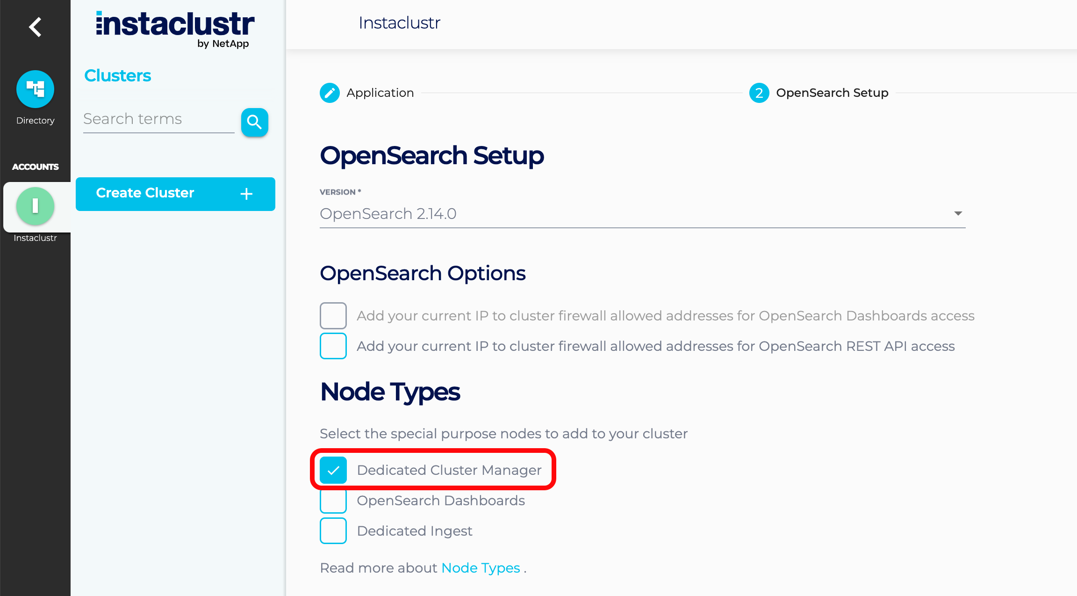Enable Dedicated Ingest node type
This screenshot has width=1077, height=596.
pos(333,531)
